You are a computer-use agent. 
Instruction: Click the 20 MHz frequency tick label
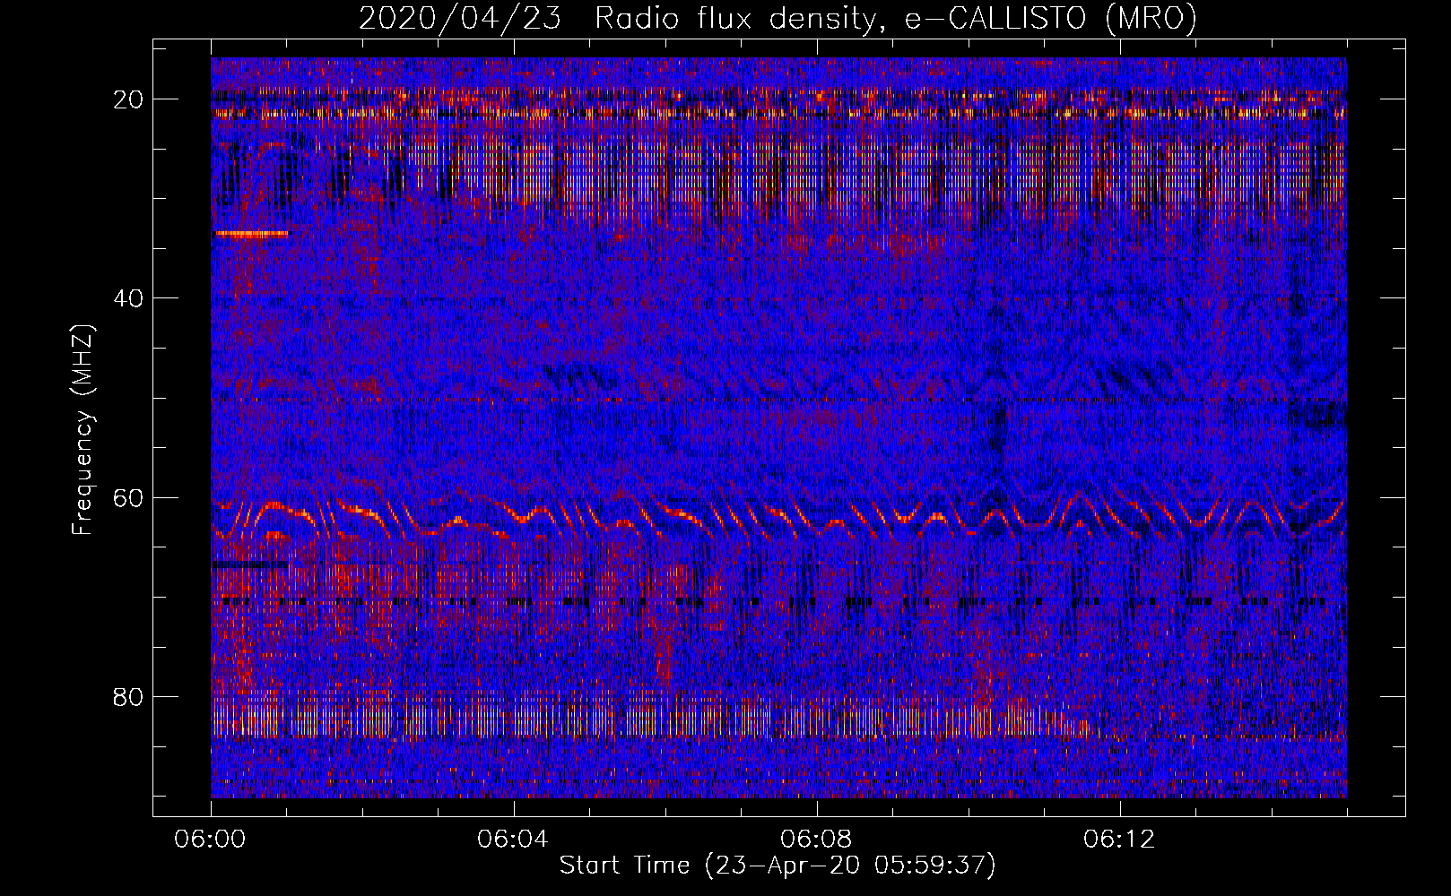click(129, 99)
